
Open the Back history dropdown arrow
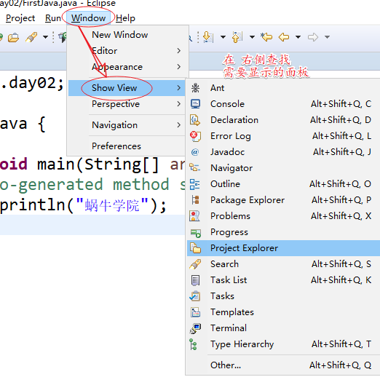(x=298, y=37)
